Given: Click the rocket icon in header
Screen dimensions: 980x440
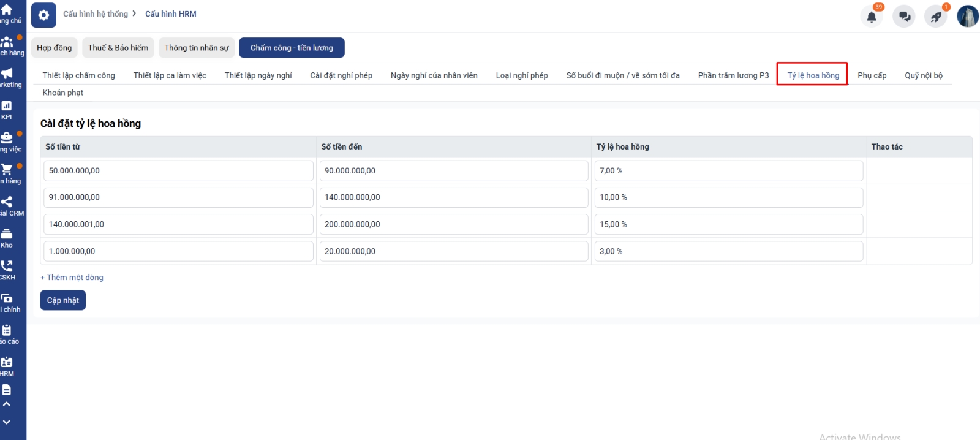Looking at the screenshot, I should pyautogui.click(x=936, y=17).
